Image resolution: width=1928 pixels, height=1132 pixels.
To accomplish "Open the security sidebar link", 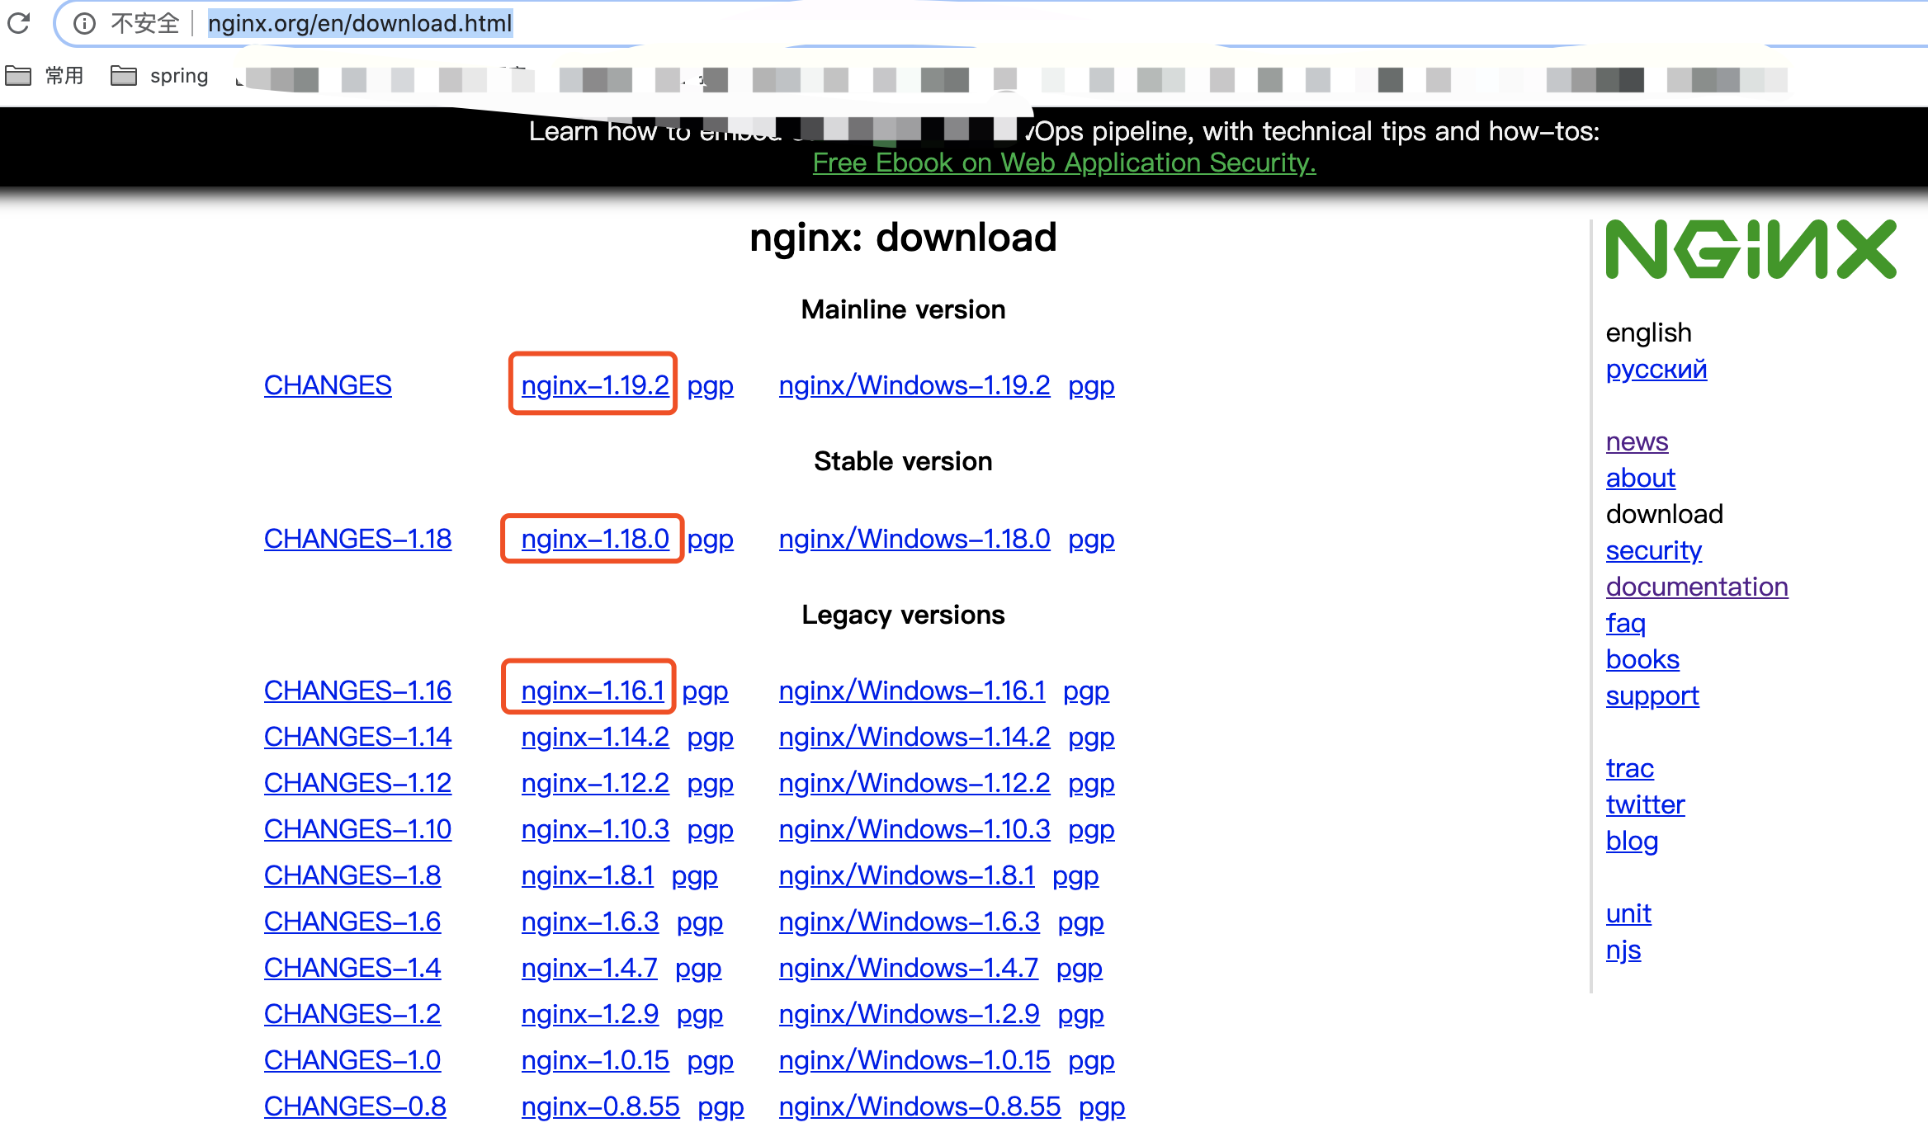I will (1653, 550).
